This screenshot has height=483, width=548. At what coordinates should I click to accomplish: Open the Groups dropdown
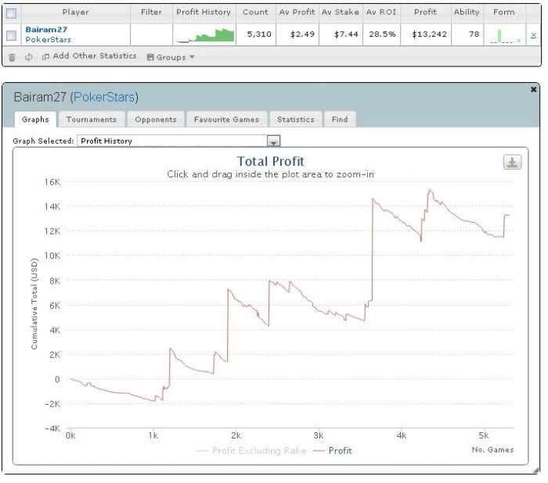click(x=171, y=57)
